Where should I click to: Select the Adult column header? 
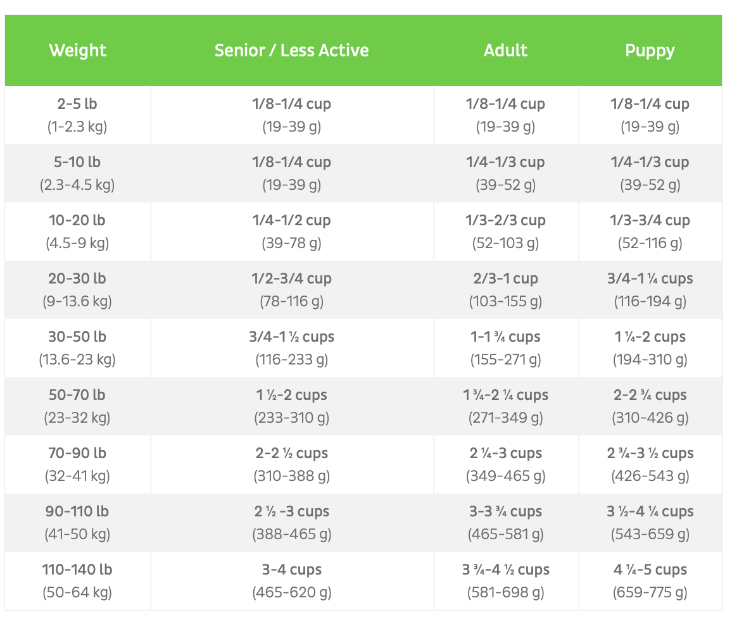[x=505, y=51]
